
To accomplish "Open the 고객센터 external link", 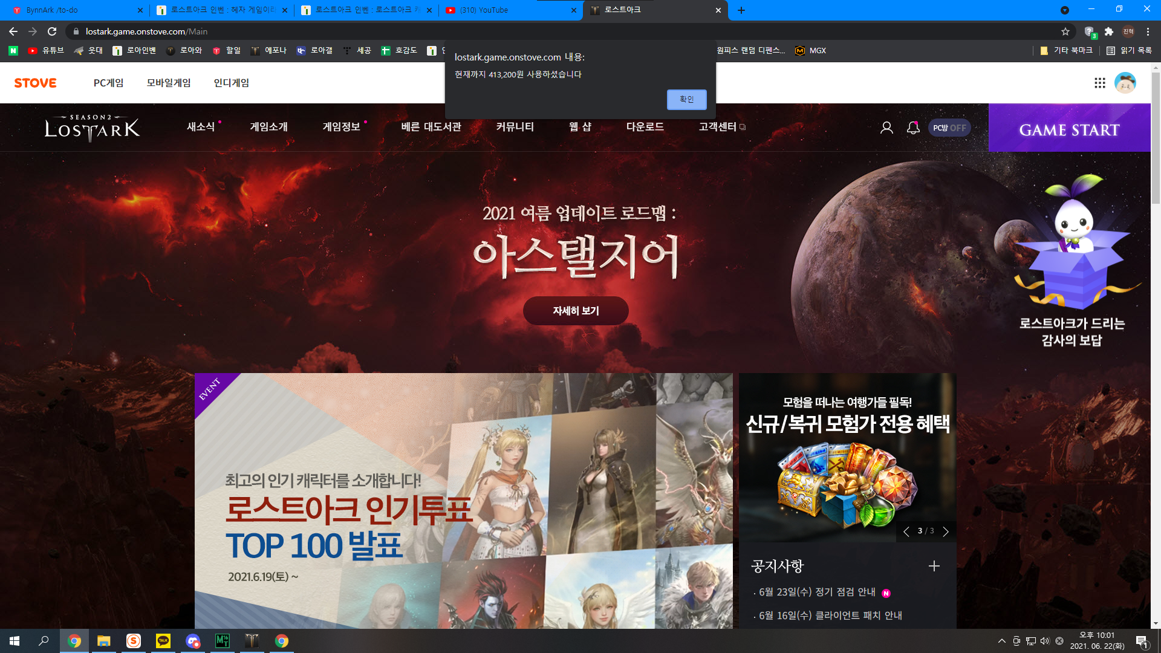I will pyautogui.click(x=721, y=127).
